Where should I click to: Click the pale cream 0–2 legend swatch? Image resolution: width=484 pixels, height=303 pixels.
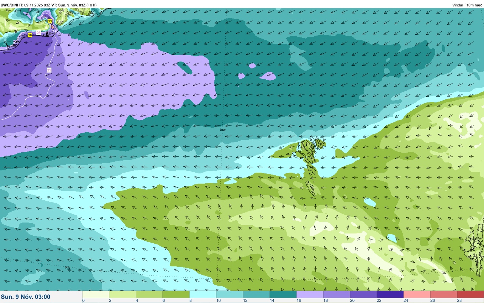pos(96,294)
